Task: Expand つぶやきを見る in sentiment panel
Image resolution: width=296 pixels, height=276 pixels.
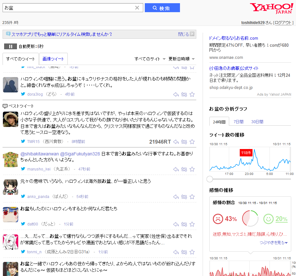Action: pos(274,243)
